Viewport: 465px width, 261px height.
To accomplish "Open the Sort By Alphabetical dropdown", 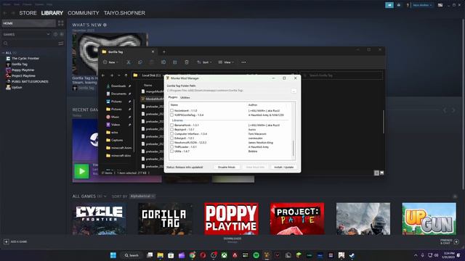I will tap(142, 196).
